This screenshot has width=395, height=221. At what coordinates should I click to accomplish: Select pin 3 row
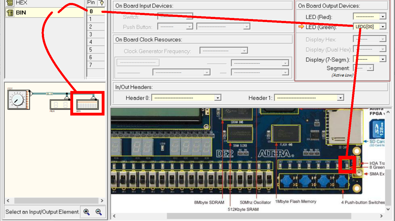click(x=96, y=34)
